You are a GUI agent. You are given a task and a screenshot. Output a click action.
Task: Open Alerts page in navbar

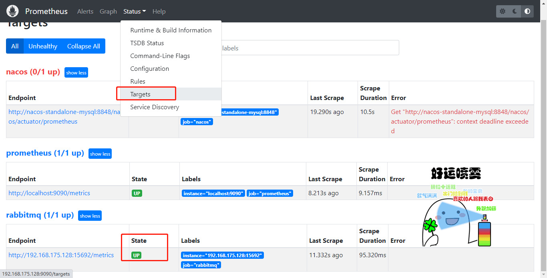click(85, 12)
